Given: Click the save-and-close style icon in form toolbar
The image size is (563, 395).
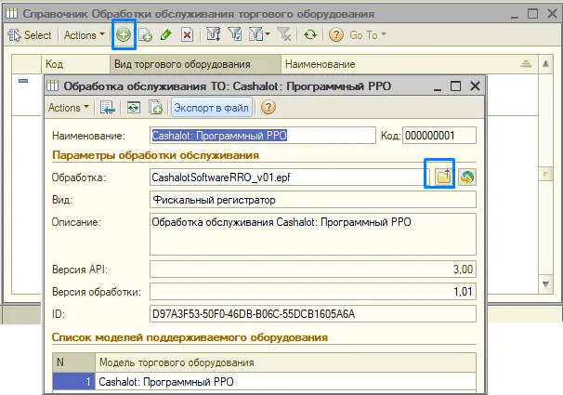Looking at the screenshot, I should [x=108, y=108].
